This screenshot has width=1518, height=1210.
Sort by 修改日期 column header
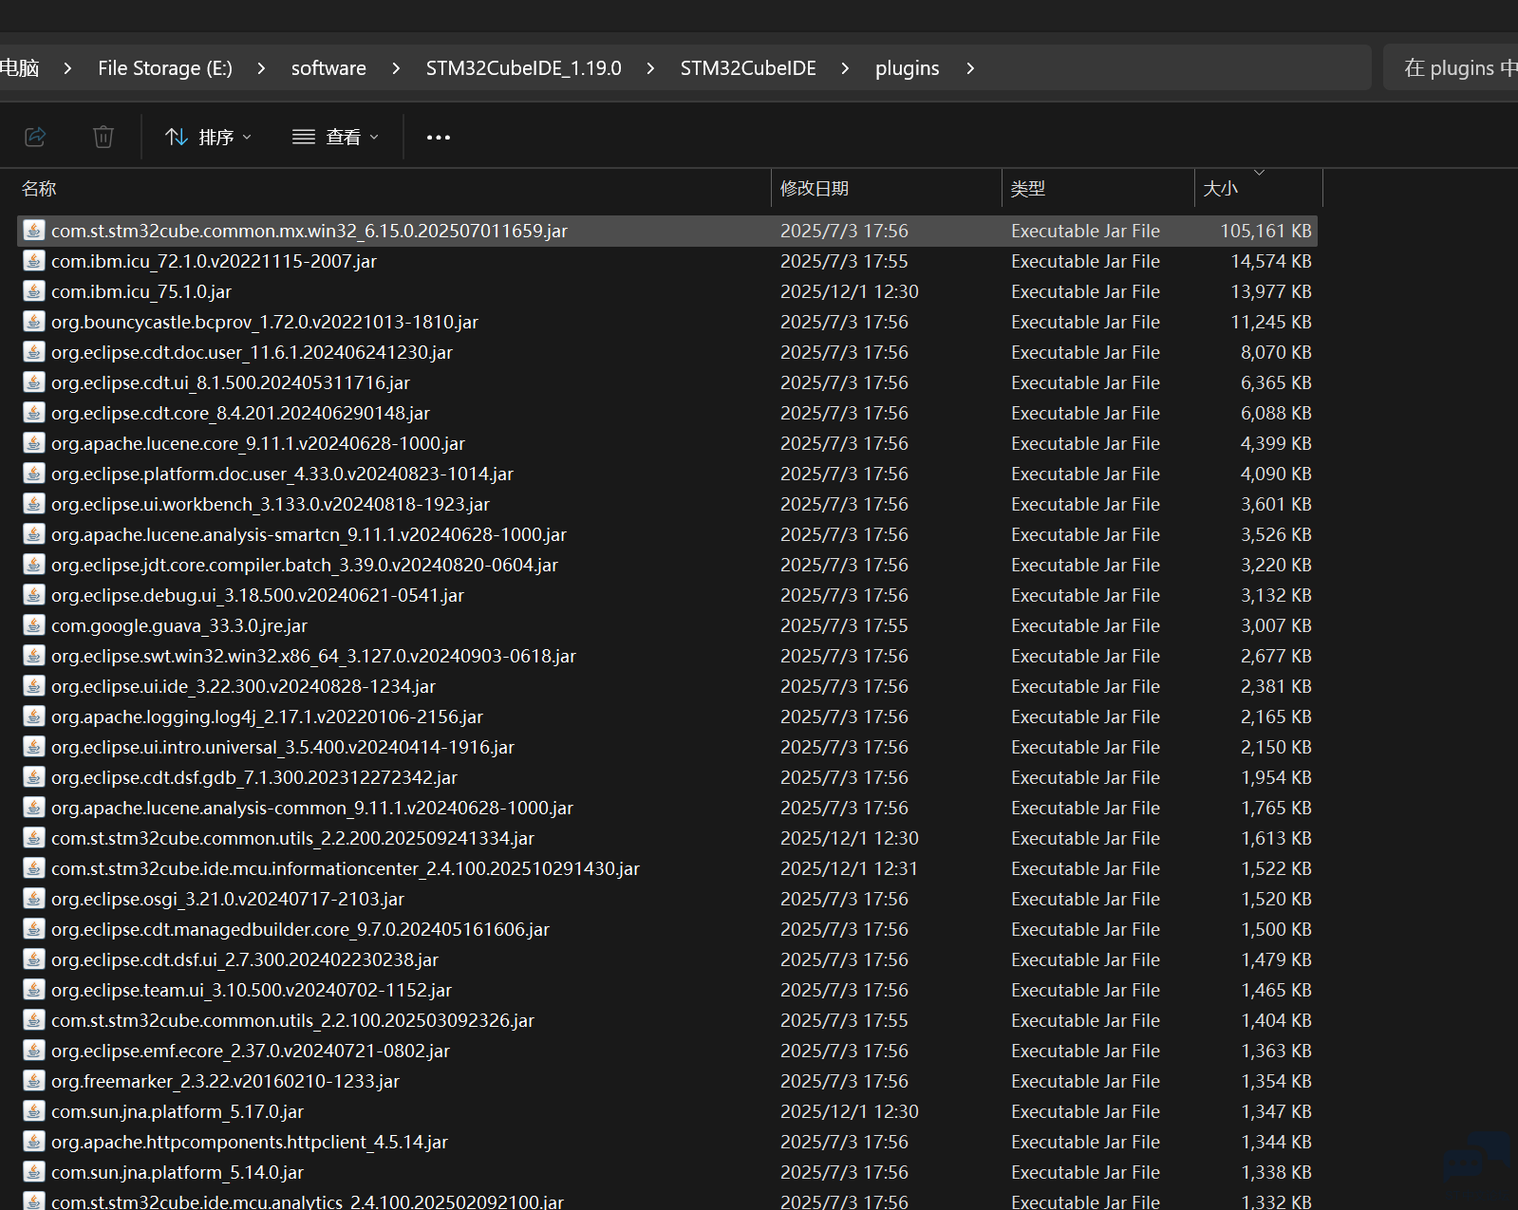pos(815,189)
